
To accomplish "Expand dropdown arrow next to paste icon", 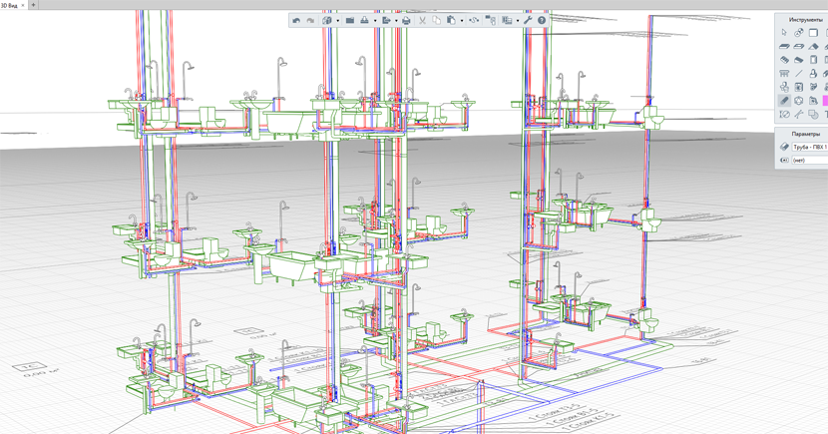I will coord(462,21).
